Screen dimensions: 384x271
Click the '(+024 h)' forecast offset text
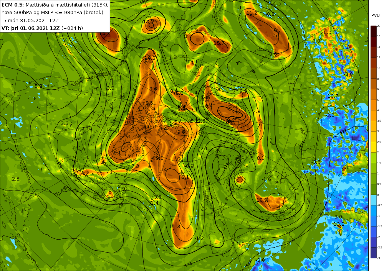72,28
